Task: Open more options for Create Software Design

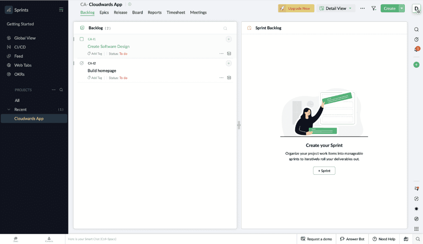Action: (222, 53)
